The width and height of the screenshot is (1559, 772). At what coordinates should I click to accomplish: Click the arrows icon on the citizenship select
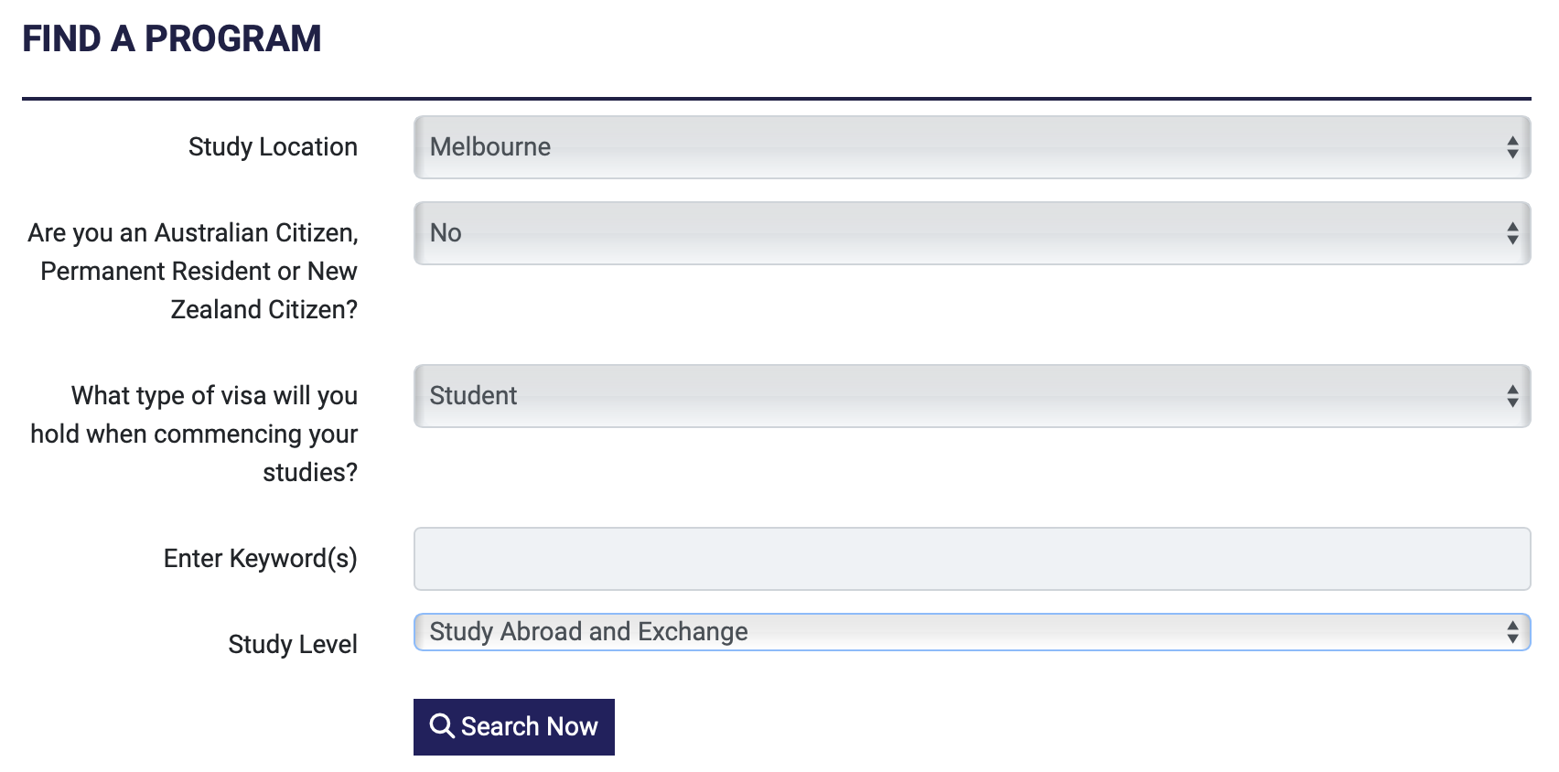coord(1511,233)
